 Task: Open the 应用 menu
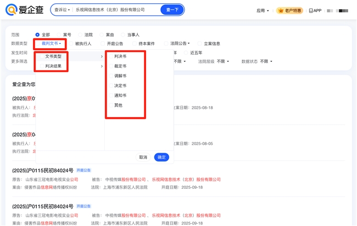(263, 10)
